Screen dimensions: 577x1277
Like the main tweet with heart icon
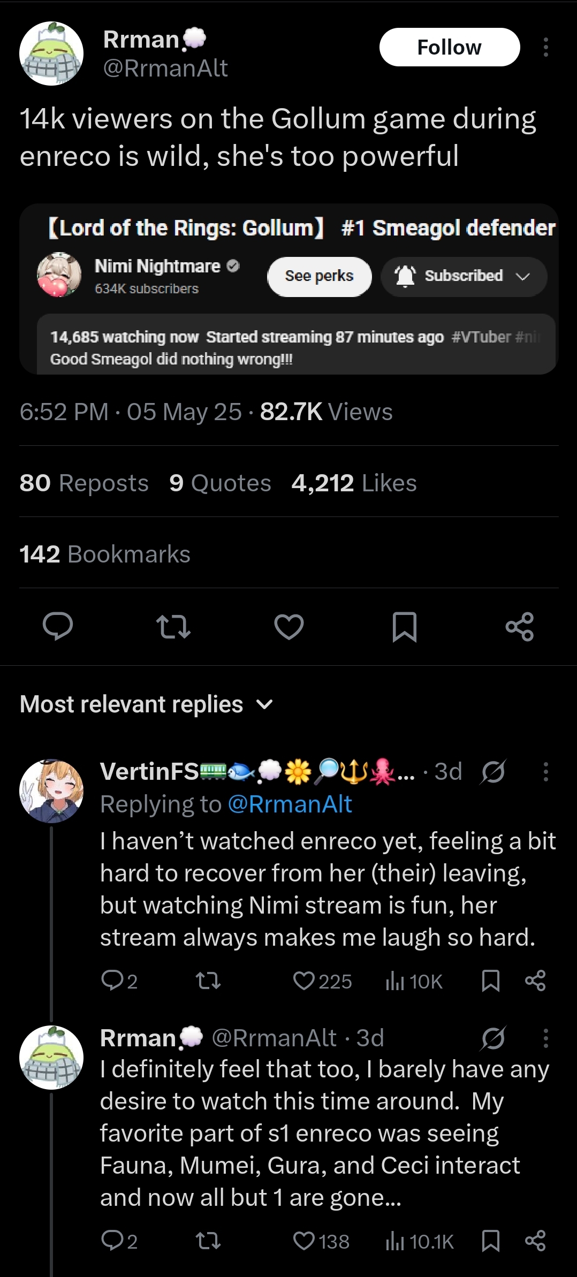289,627
